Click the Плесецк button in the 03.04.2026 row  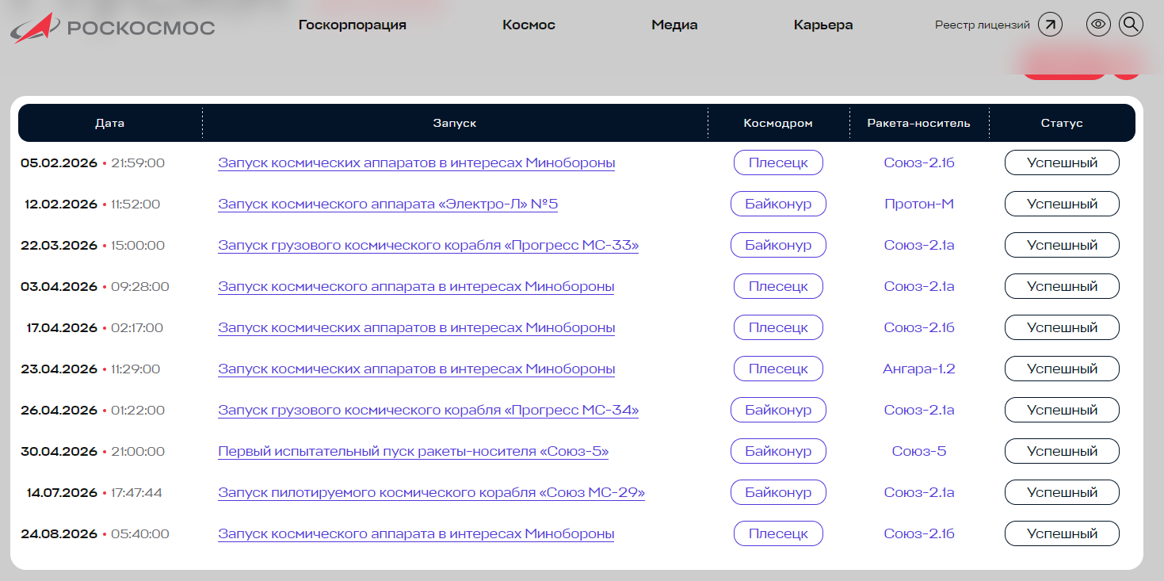click(778, 286)
